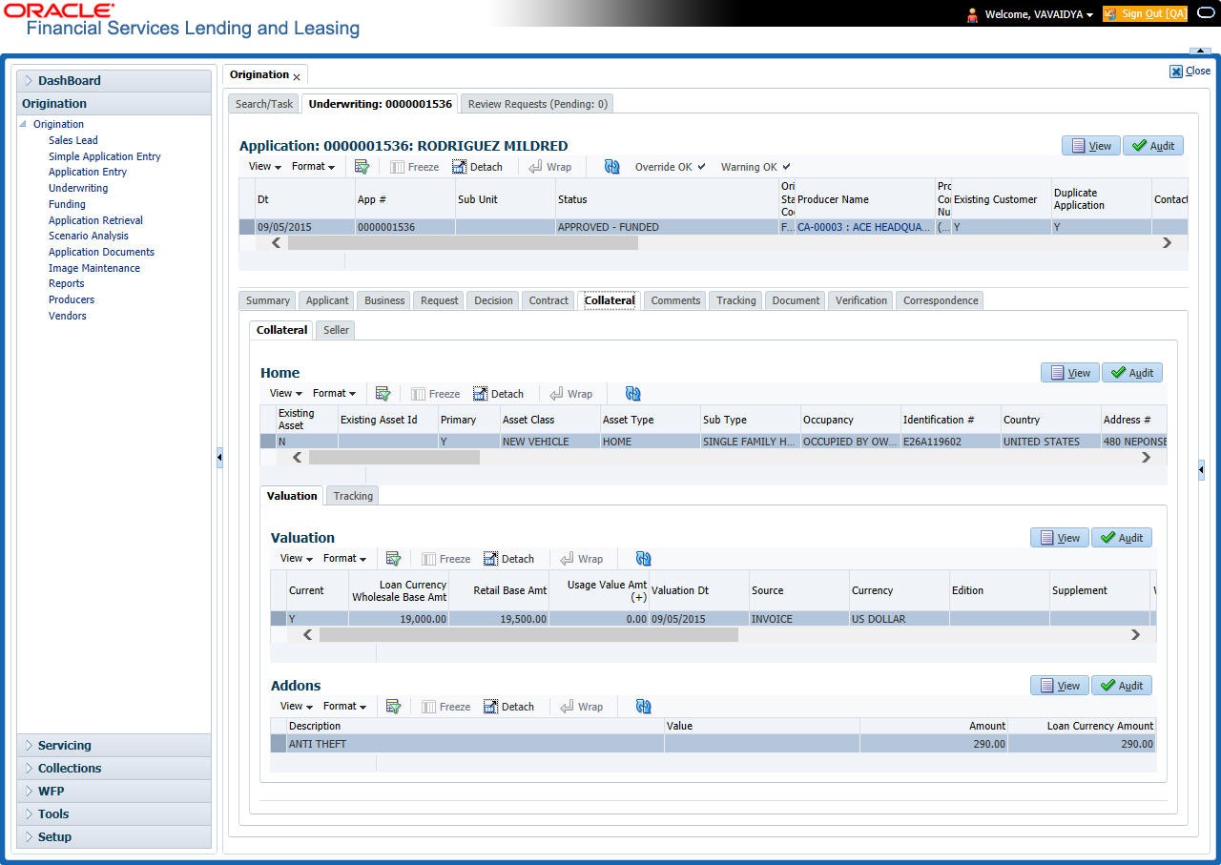Viewport: 1221px width, 865px height.
Task: Expand the Setup accordion panel
Action: (x=114, y=837)
